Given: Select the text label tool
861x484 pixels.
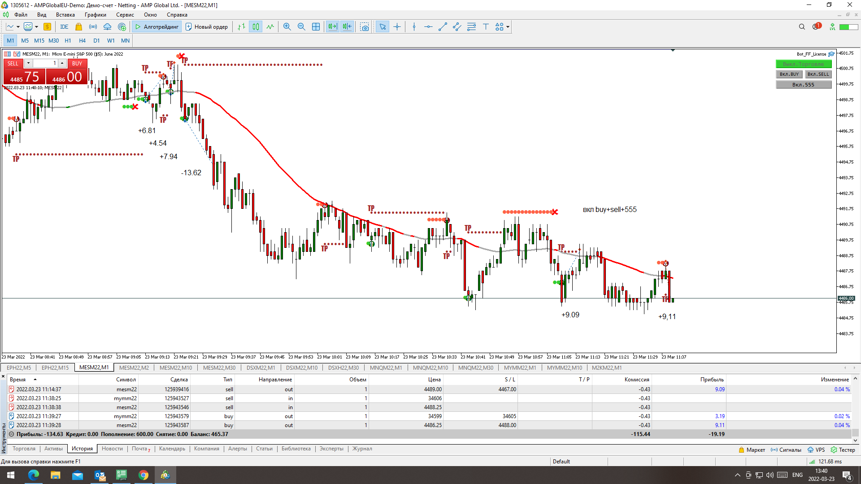Looking at the screenshot, I should click(x=486, y=27).
